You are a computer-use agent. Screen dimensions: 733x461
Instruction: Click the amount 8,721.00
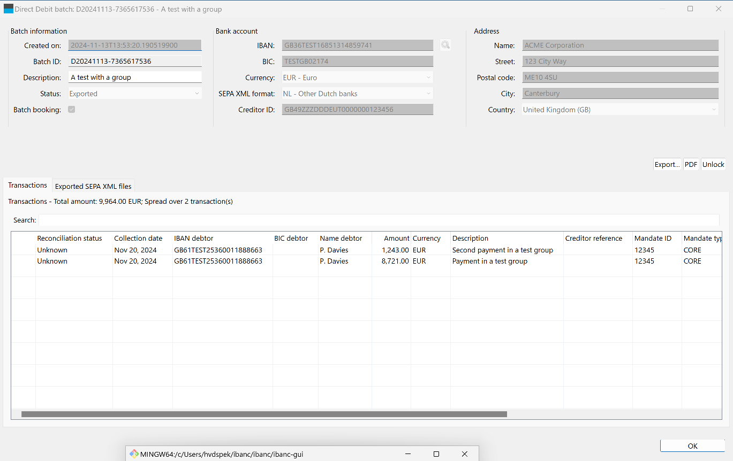(x=395, y=261)
